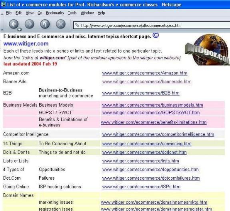This screenshot has height=211, width=230.
Task: Click 'Business-to-Business marketing and e-commerce' description
Action: 66,93
